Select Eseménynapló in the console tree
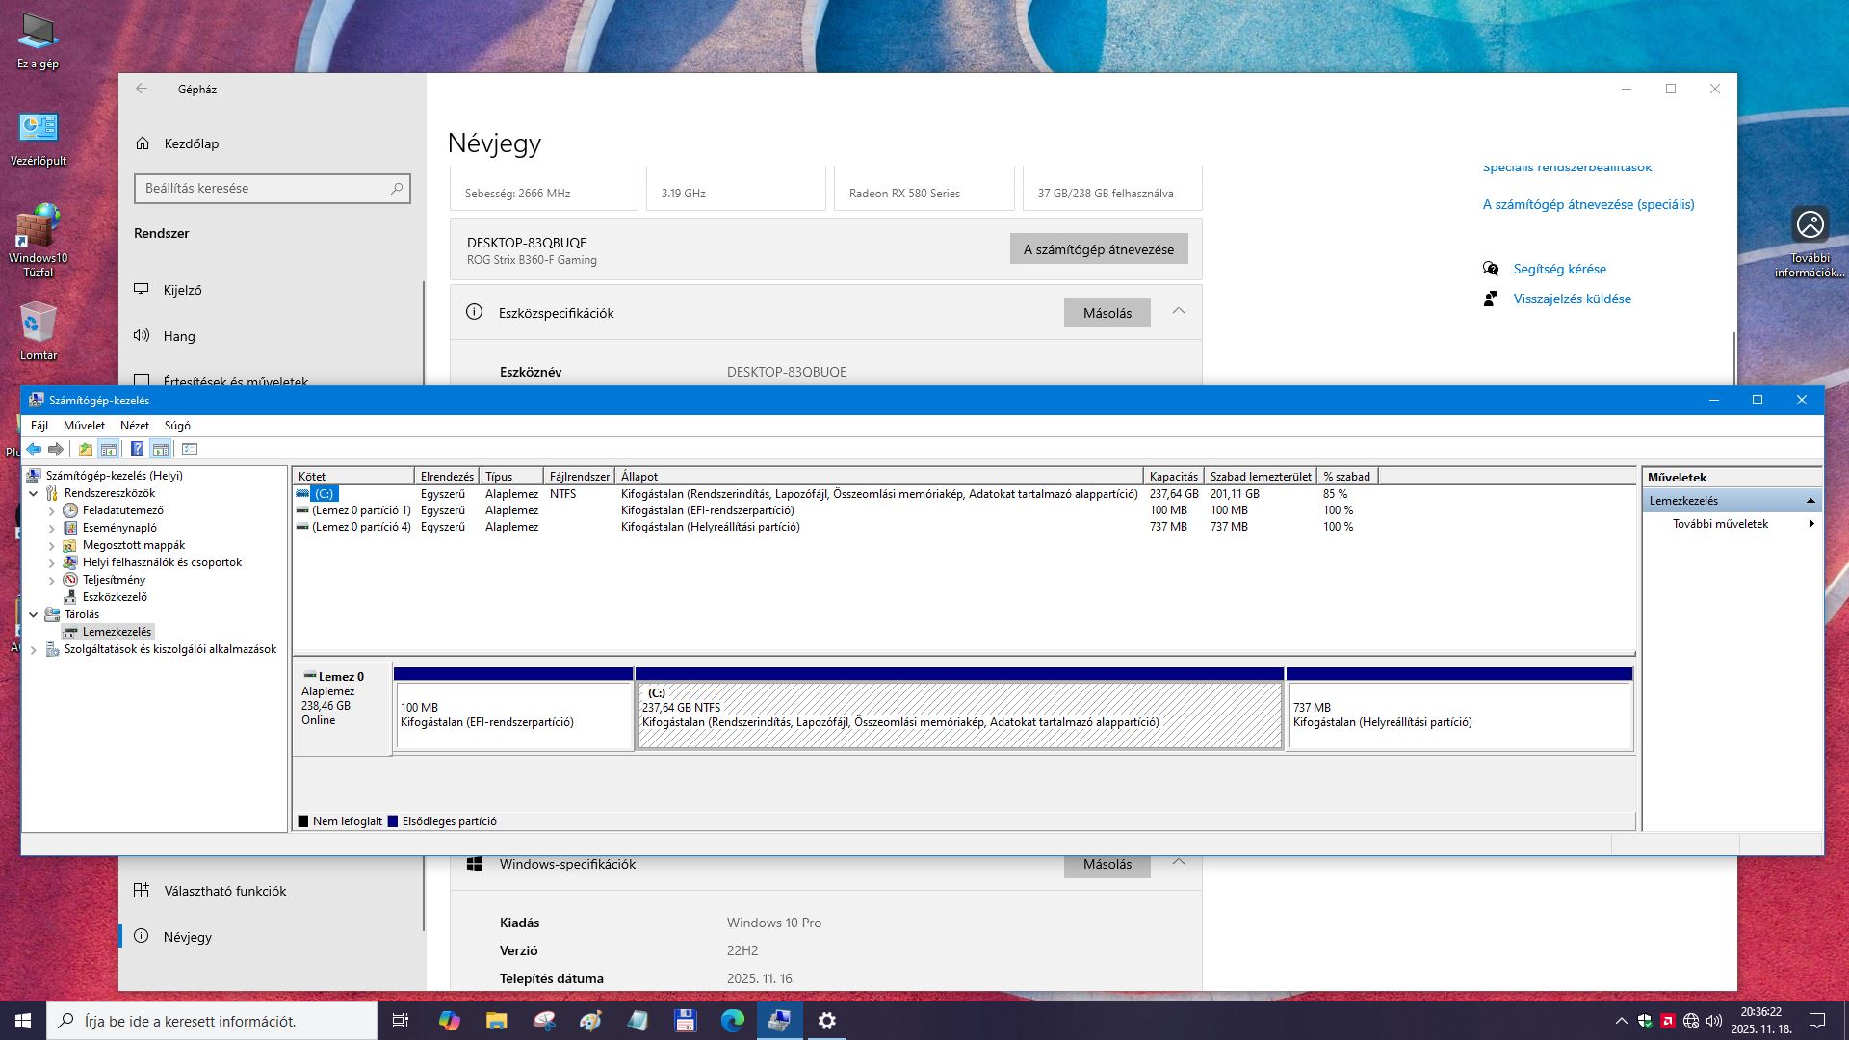 [x=118, y=528]
